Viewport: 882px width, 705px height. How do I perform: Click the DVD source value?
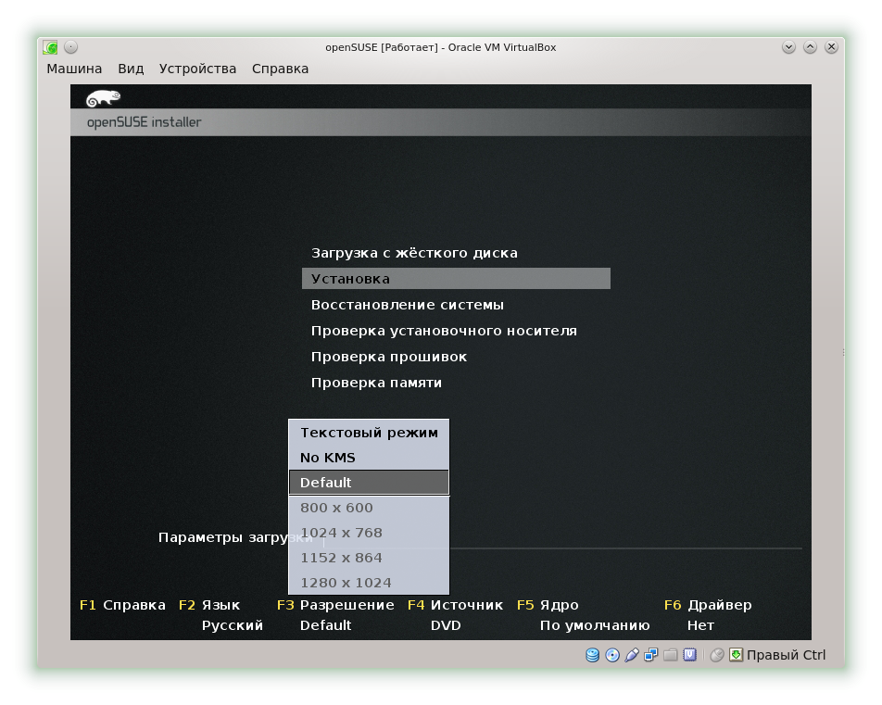click(446, 625)
